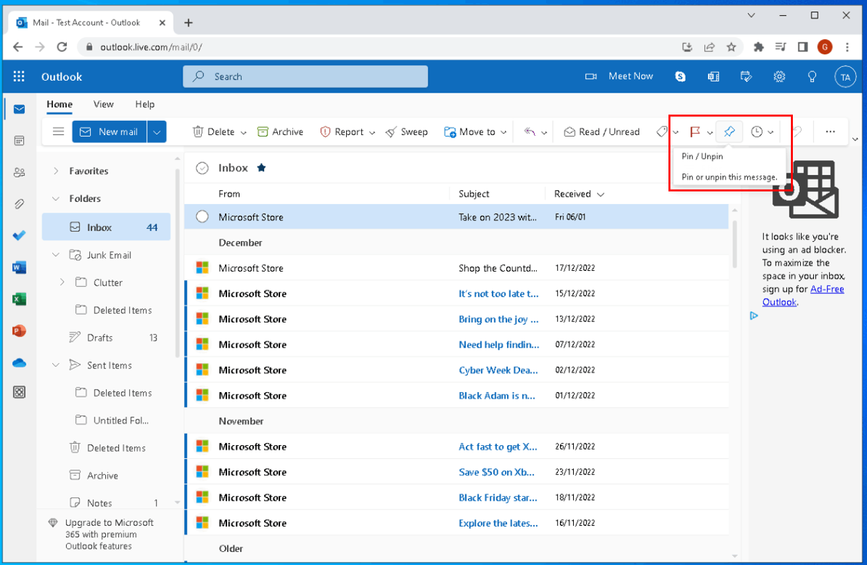The height and width of the screenshot is (565, 867).
Task: Open Tips lightbulb icon in header
Action: tap(812, 77)
